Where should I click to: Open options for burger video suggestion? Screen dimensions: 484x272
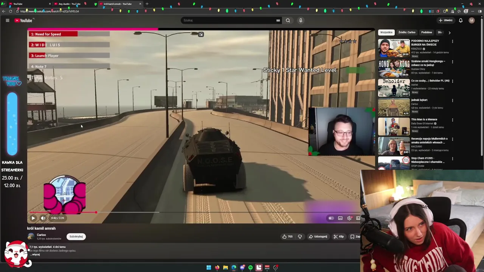point(453,42)
